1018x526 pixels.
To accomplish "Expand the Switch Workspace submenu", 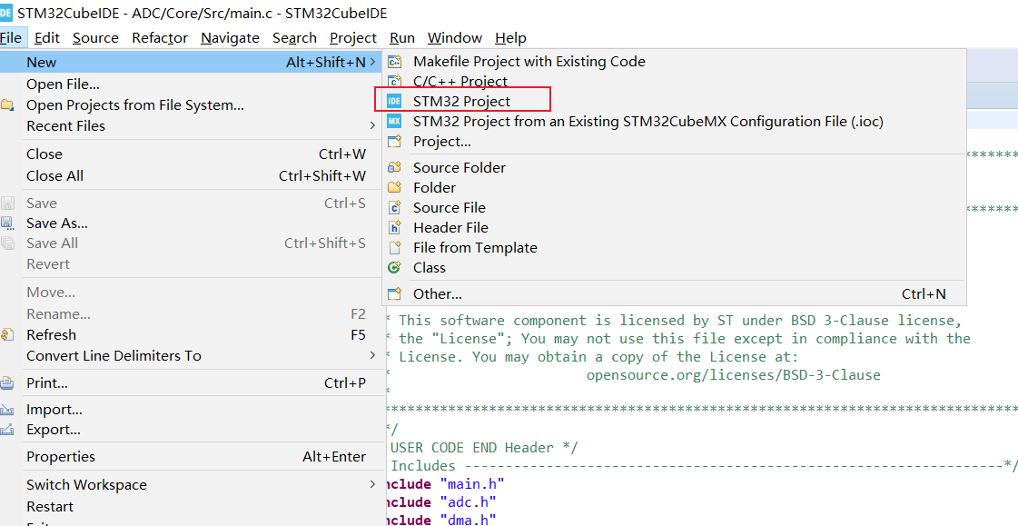I will pos(86,484).
